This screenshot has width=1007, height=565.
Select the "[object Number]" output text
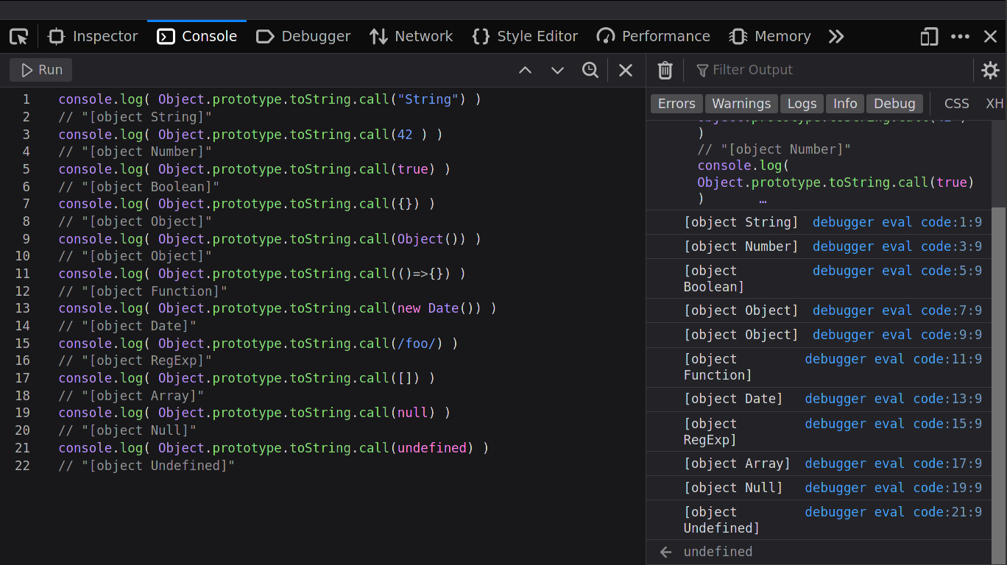coord(741,246)
